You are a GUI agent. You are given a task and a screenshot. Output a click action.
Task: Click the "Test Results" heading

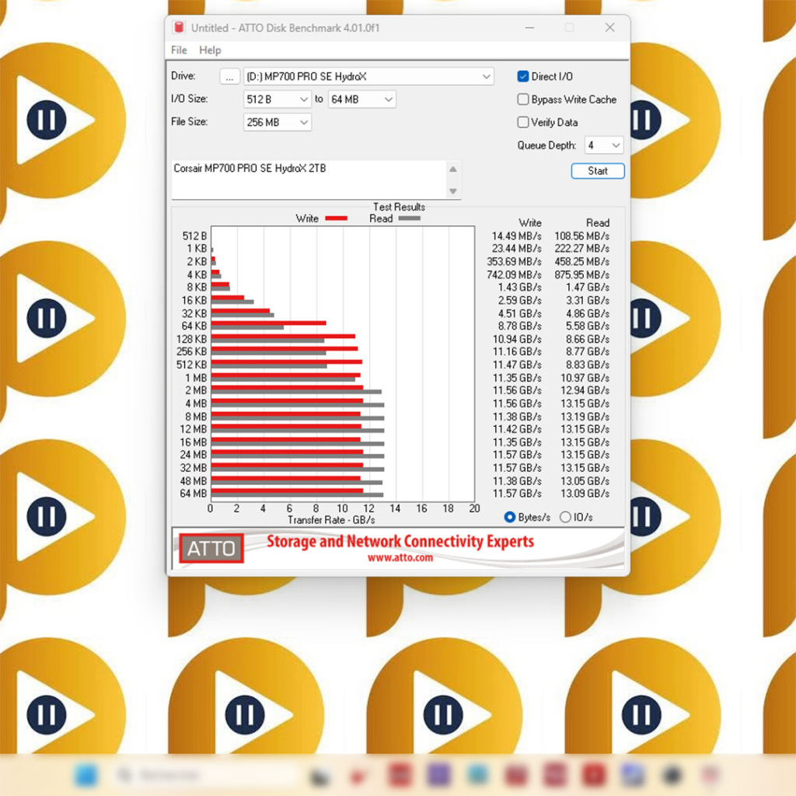(399, 207)
